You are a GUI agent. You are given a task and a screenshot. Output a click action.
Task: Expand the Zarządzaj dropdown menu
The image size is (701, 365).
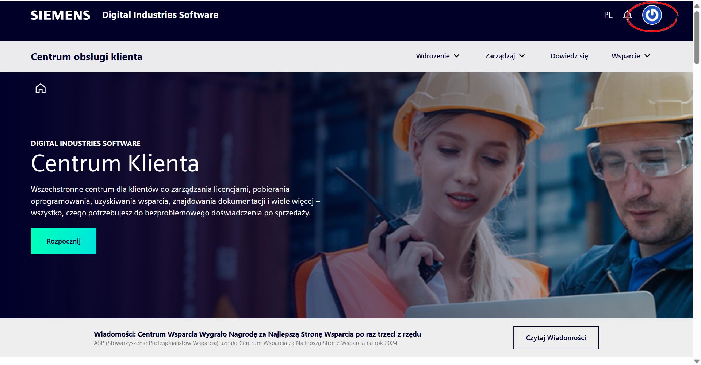coord(505,56)
